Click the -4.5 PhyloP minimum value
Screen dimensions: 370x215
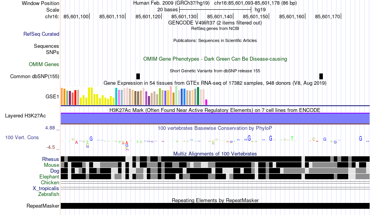tap(51, 147)
